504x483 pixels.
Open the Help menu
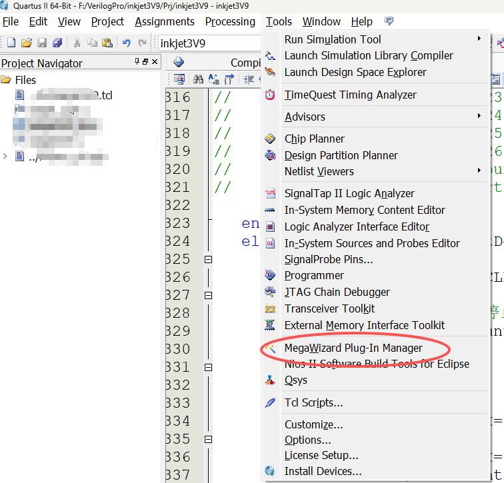click(361, 21)
